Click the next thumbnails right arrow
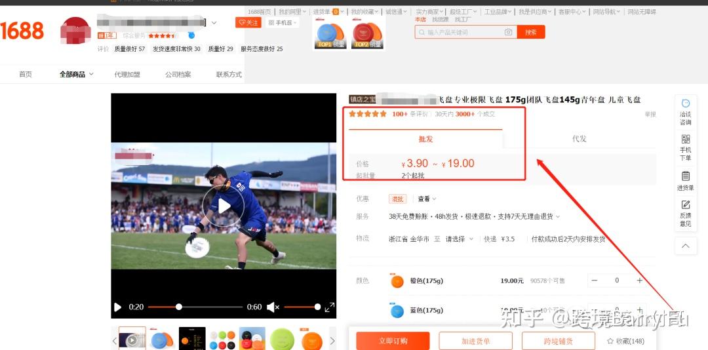Image resolution: width=708 pixels, height=350 pixels. [x=332, y=341]
